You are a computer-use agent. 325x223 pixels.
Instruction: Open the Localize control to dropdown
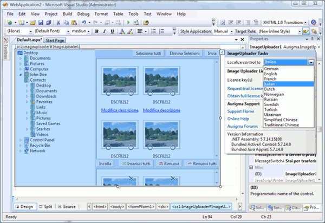(311, 62)
